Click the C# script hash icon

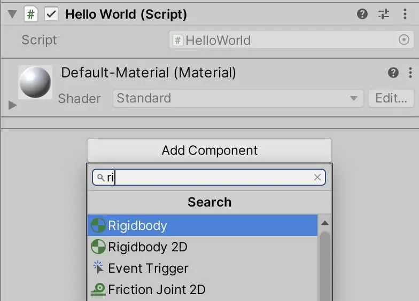[32, 14]
